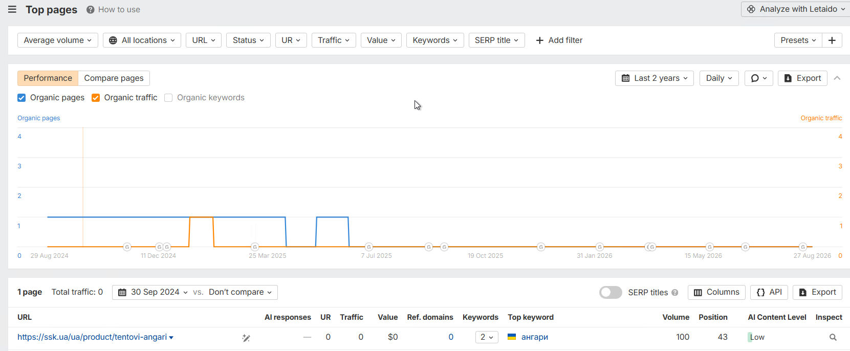Open the How to use help

113,9
